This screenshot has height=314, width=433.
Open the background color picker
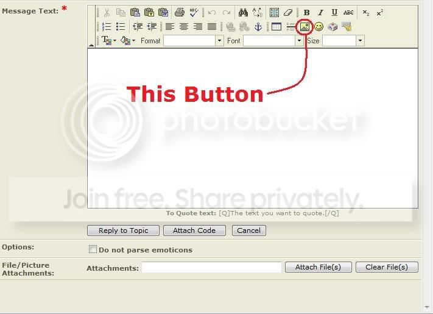click(x=128, y=41)
